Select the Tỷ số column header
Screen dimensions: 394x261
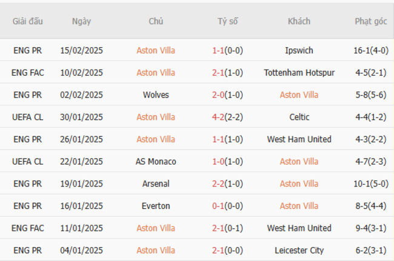pyautogui.click(x=228, y=21)
